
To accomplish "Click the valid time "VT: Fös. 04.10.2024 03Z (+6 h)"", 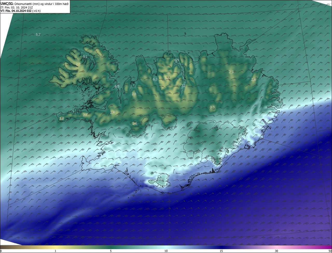I will coord(20,11).
